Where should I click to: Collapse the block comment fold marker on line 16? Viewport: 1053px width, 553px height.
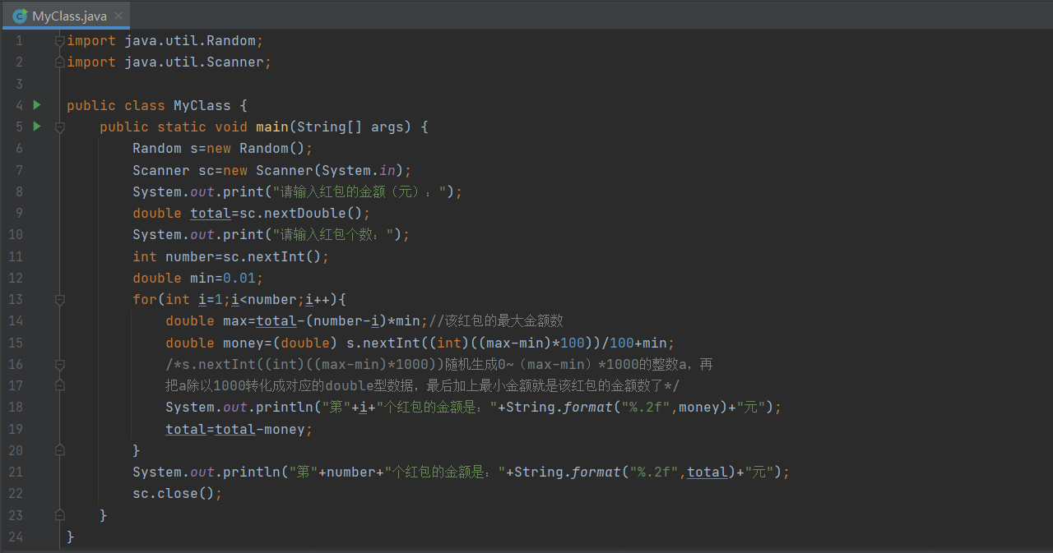coord(59,364)
